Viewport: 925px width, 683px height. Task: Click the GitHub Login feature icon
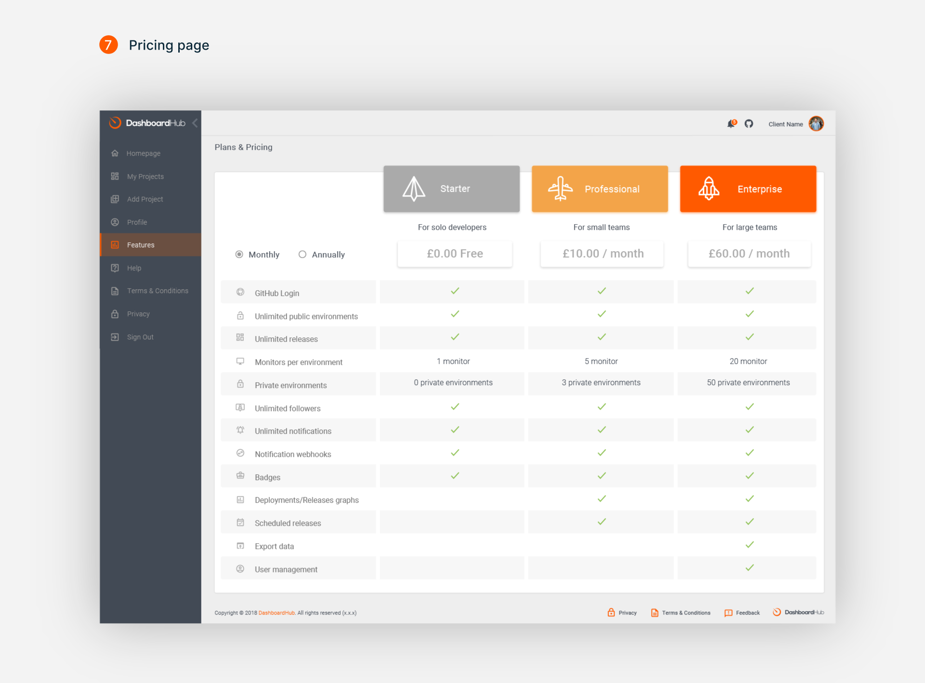(240, 292)
